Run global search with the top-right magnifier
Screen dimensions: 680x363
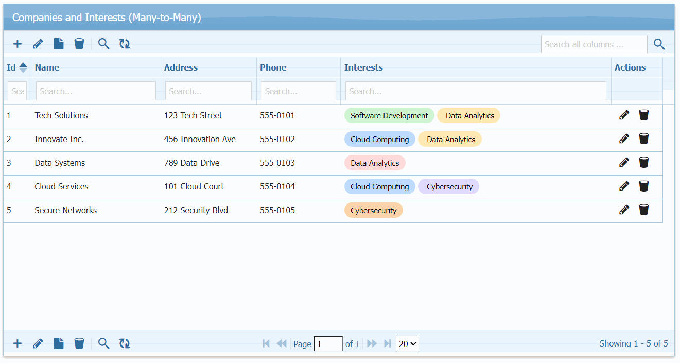[659, 44]
